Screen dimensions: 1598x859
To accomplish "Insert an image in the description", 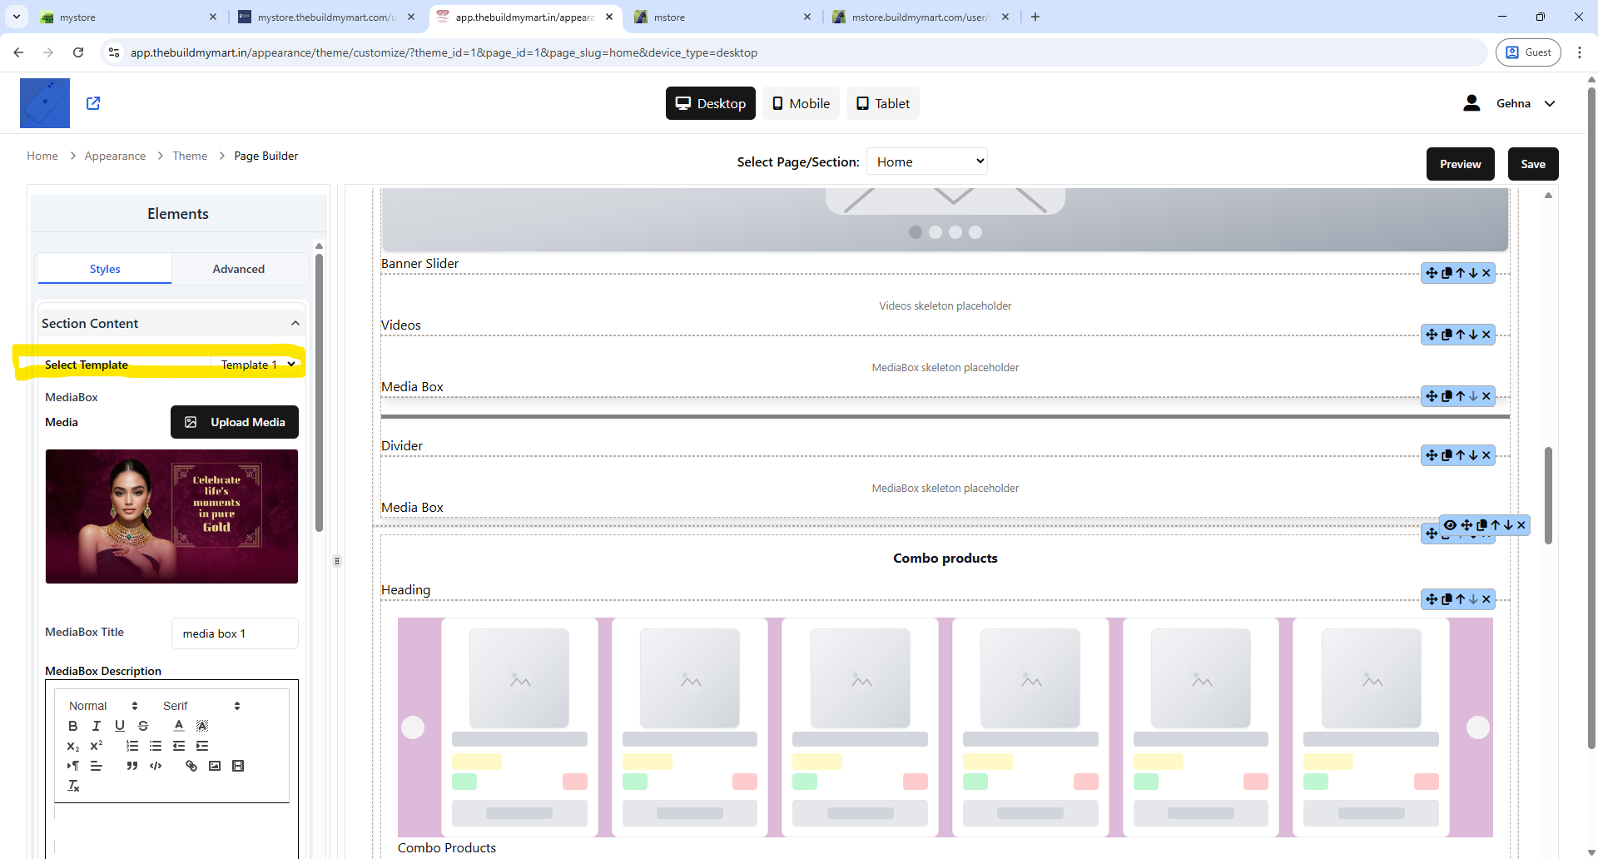I will click(215, 766).
